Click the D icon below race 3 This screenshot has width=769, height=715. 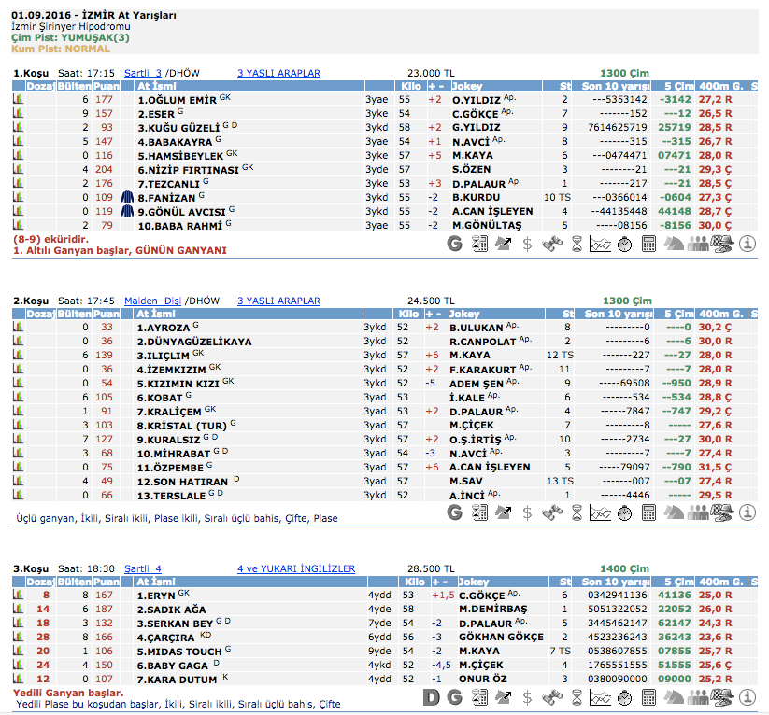click(x=431, y=696)
